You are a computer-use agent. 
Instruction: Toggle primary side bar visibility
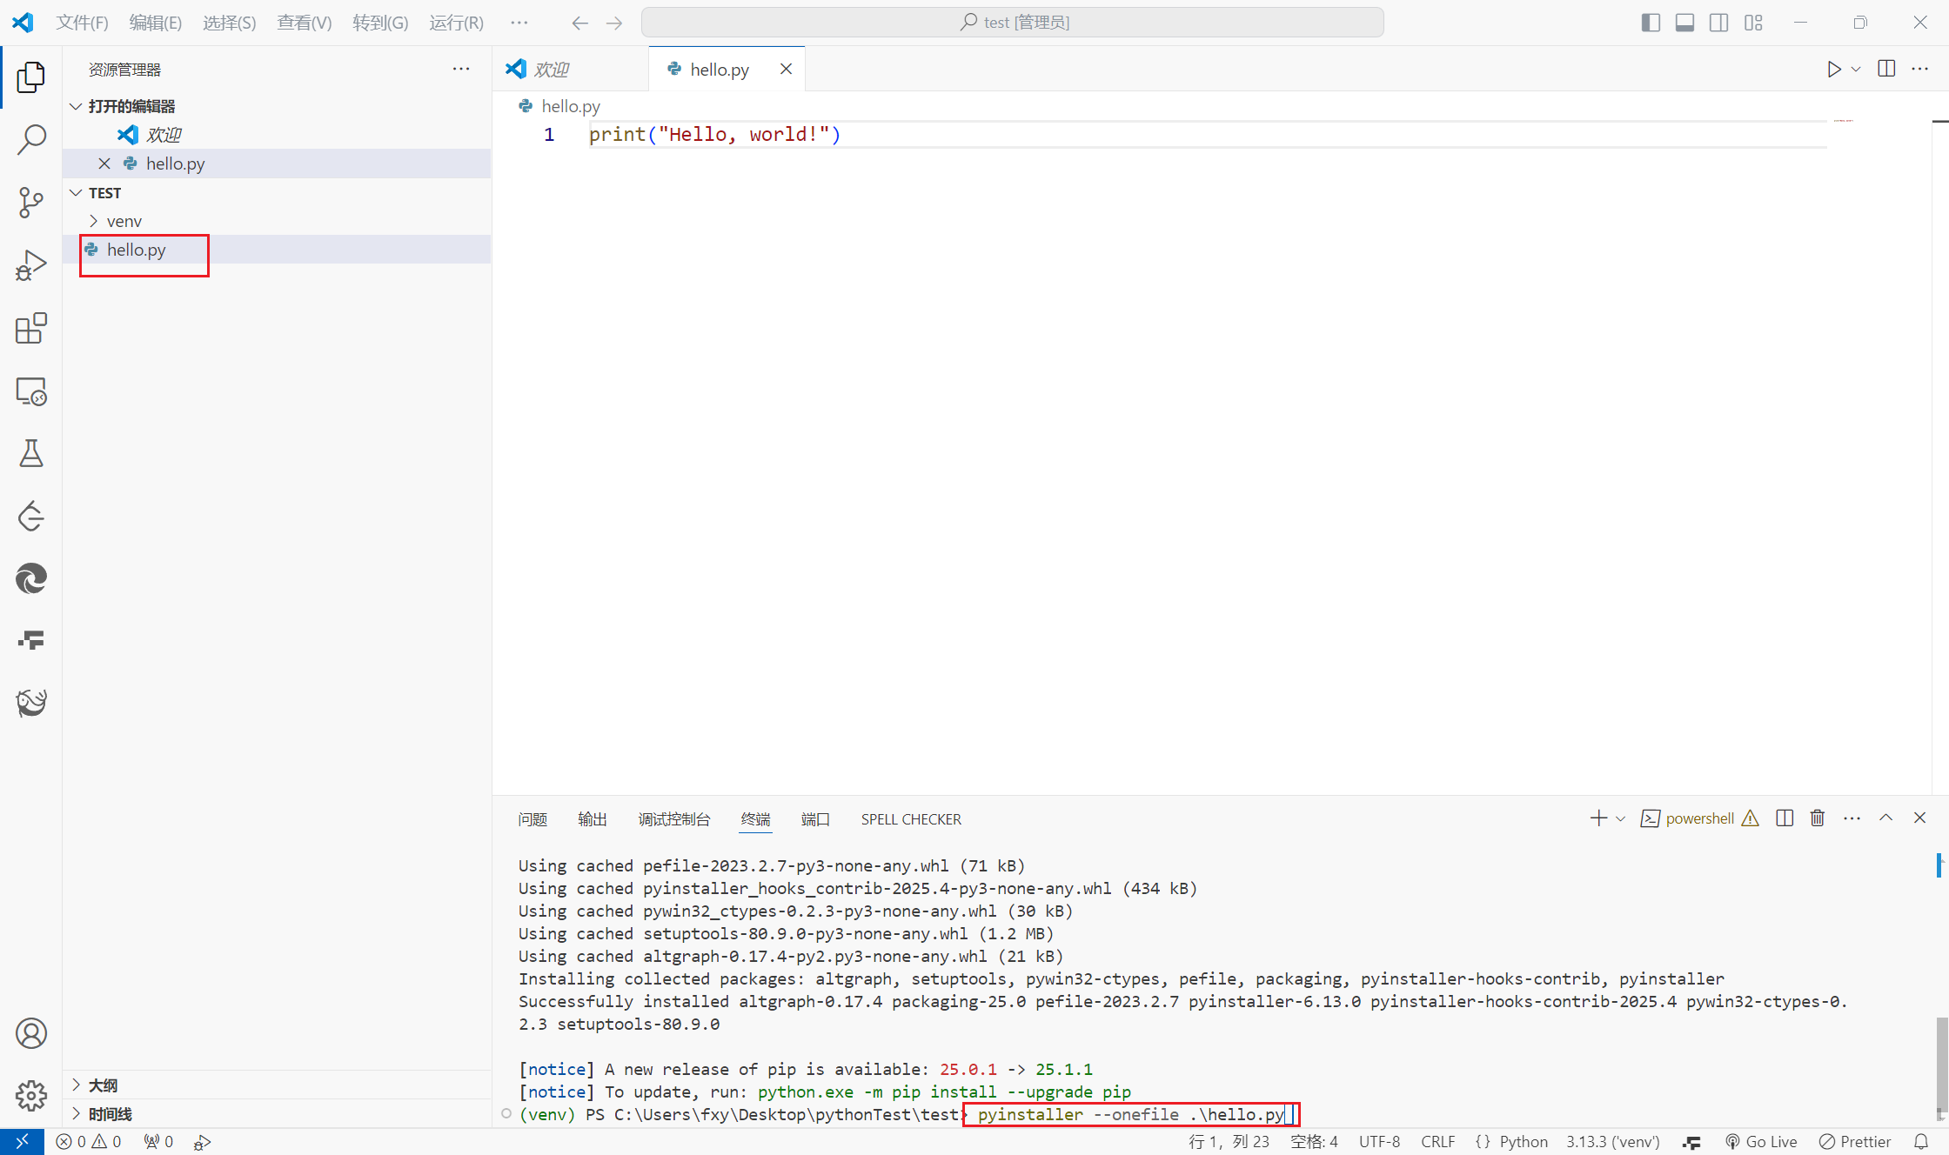[x=1651, y=23]
